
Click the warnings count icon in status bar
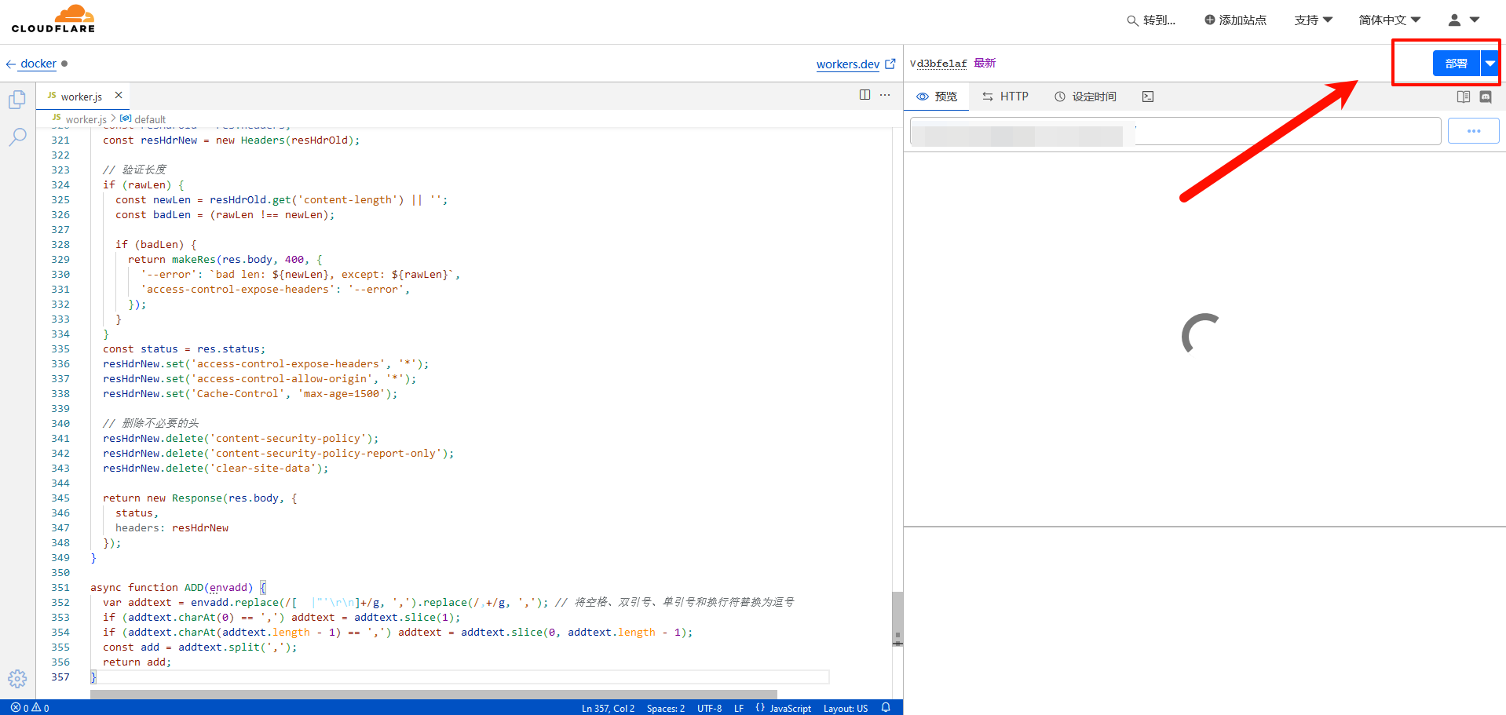(40, 708)
